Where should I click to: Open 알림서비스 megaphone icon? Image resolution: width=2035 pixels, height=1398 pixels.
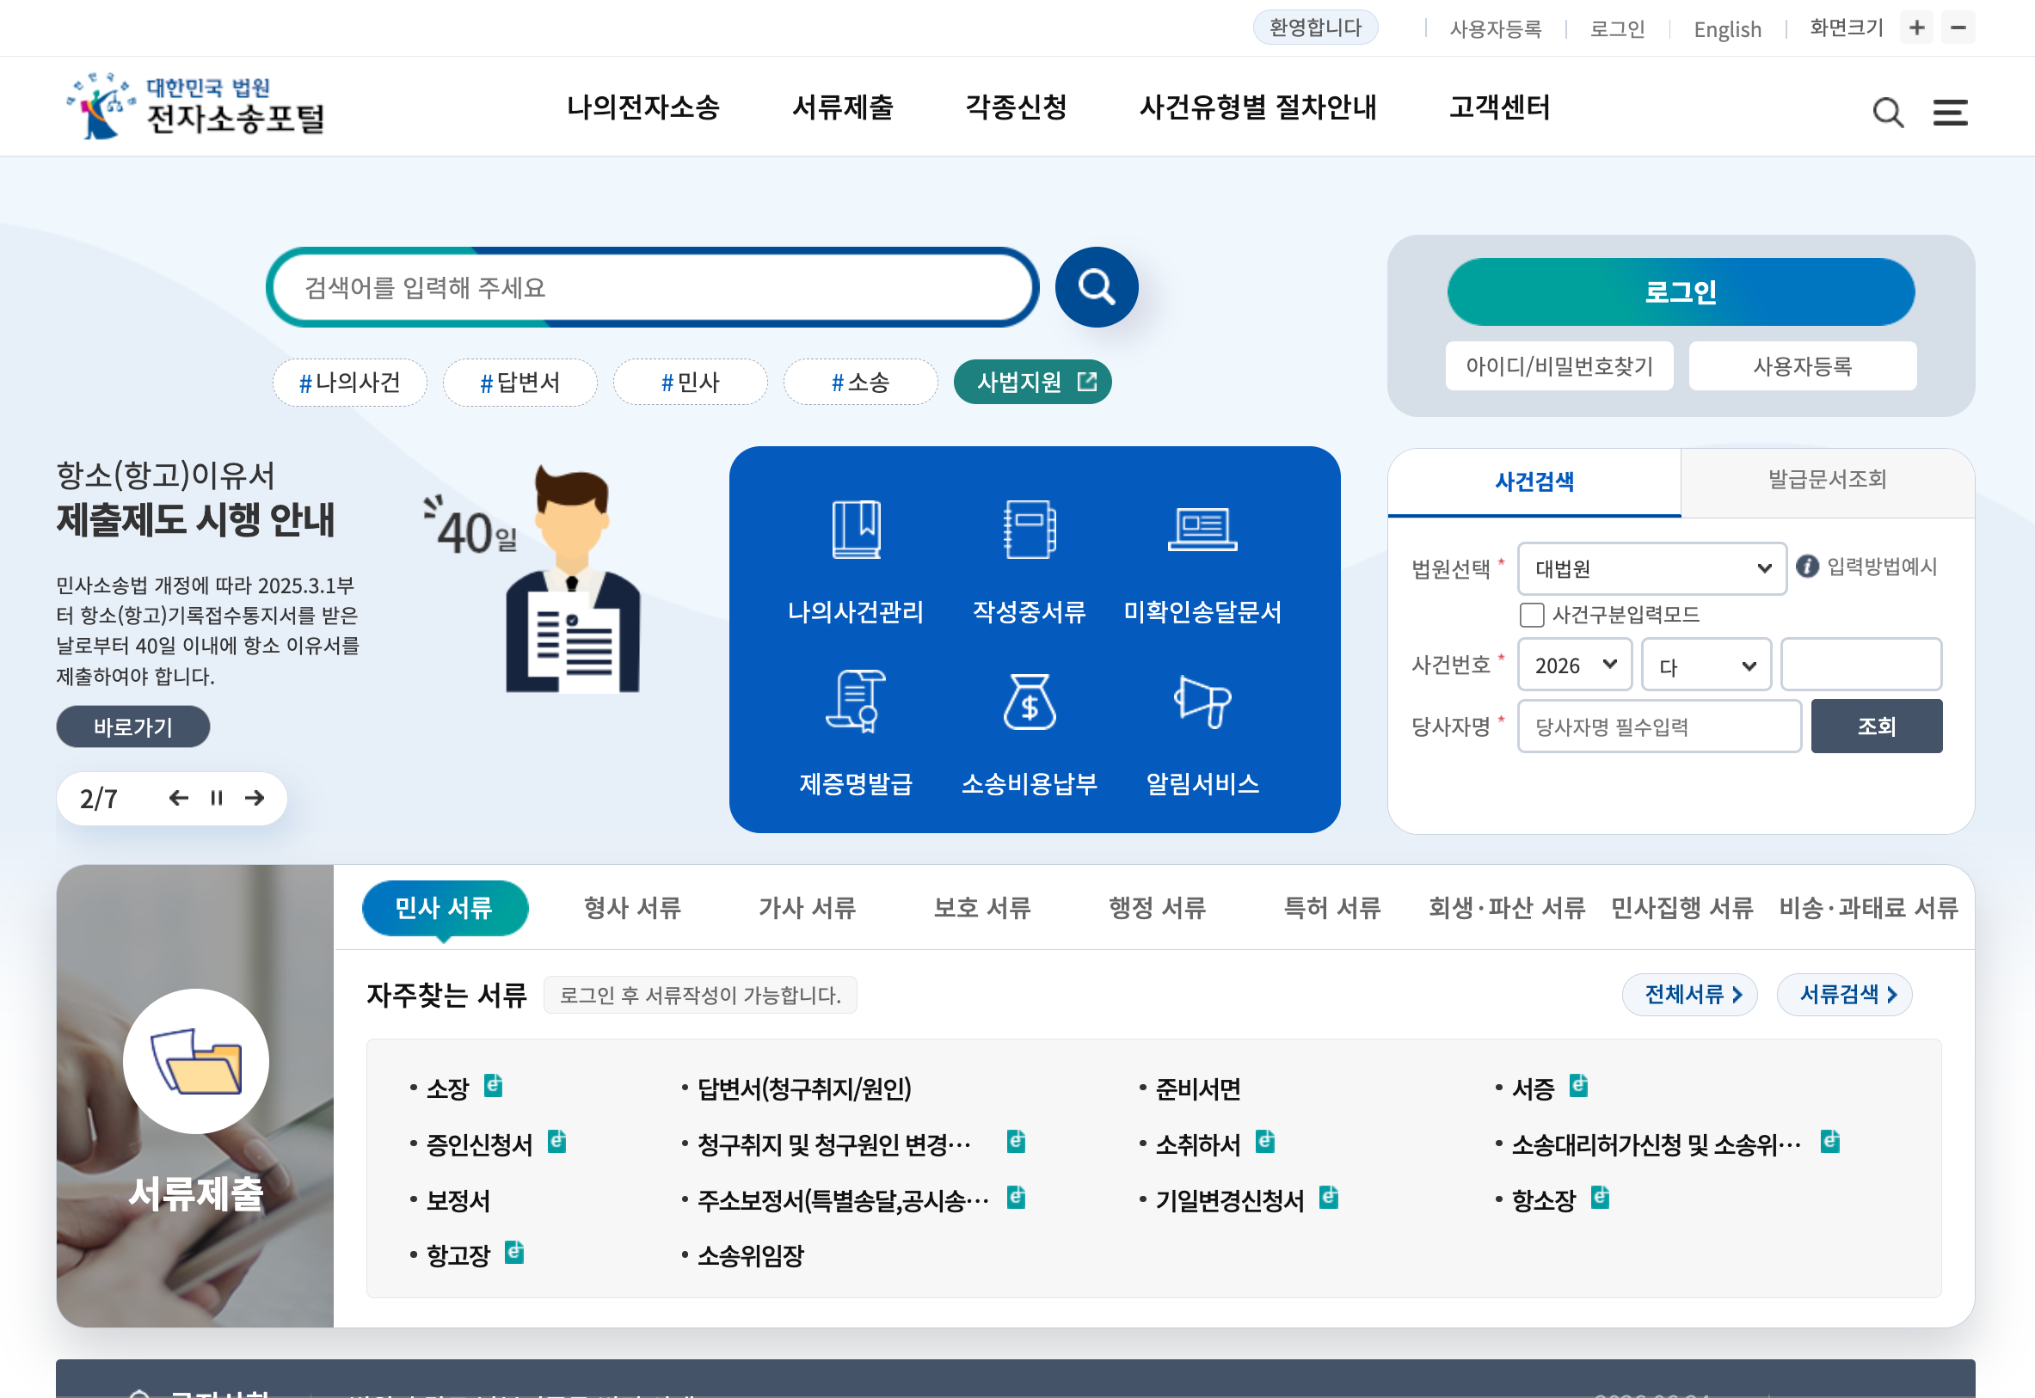click(1202, 701)
